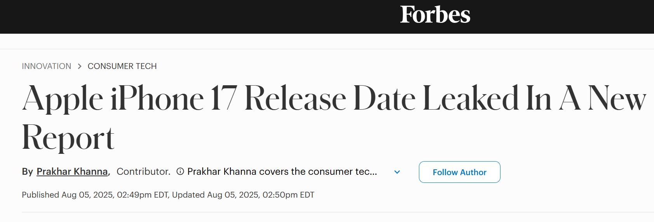Click the Contributor label

tap(143, 172)
